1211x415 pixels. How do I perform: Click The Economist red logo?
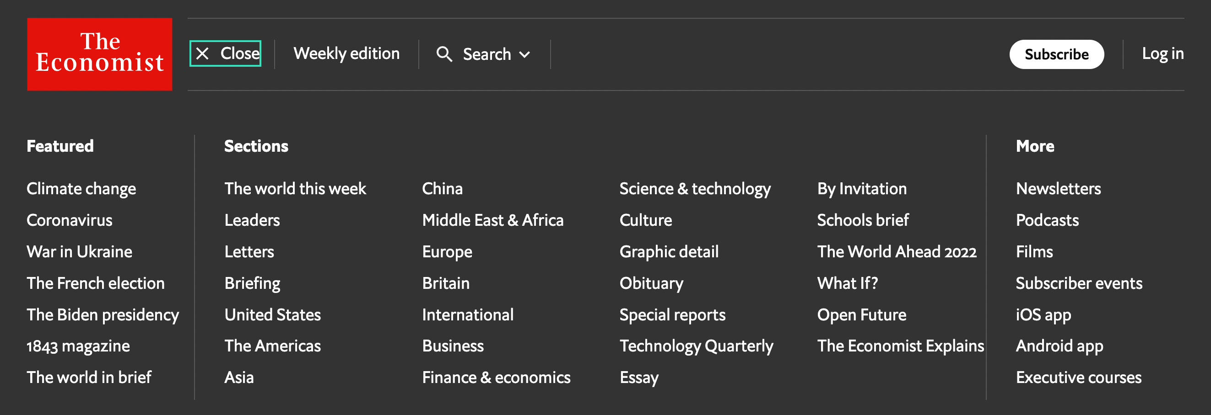100,54
